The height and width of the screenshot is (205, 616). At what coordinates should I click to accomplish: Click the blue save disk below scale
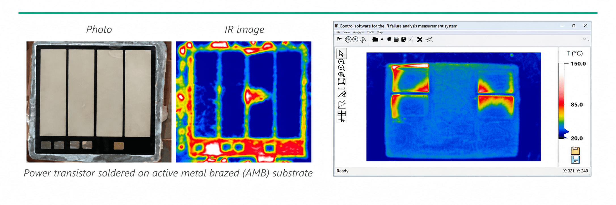pos(575,160)
